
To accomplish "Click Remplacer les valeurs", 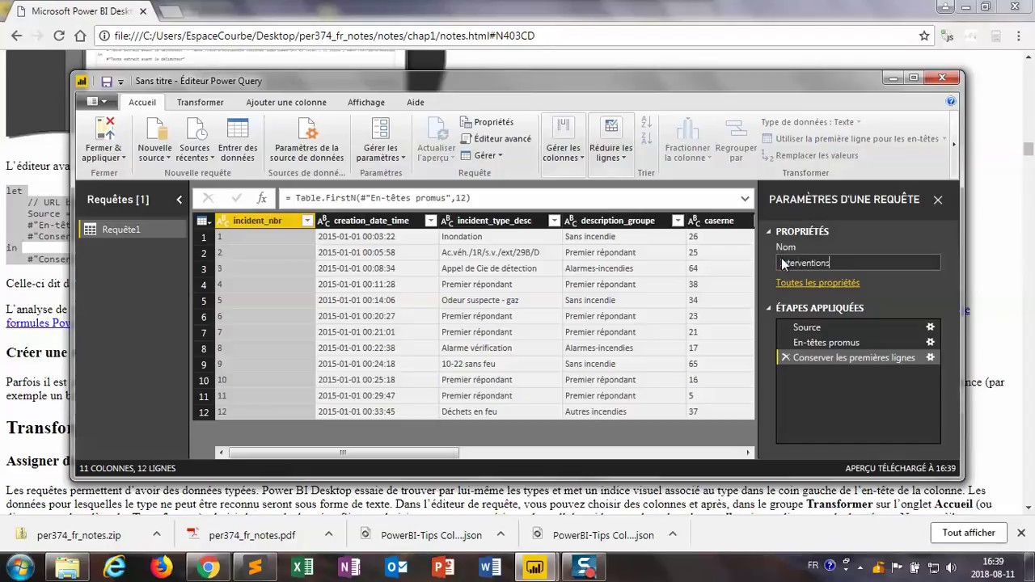I will coord(809,155).
